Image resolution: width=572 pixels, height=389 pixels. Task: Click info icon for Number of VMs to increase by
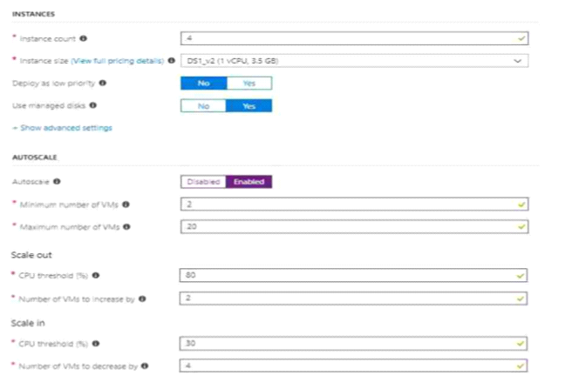point(142,298)
